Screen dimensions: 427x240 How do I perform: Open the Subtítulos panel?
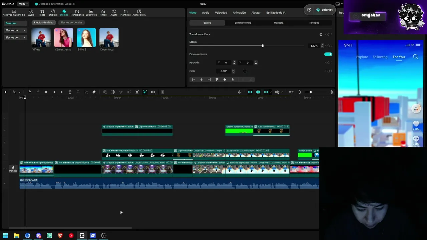tap(91, 13)
